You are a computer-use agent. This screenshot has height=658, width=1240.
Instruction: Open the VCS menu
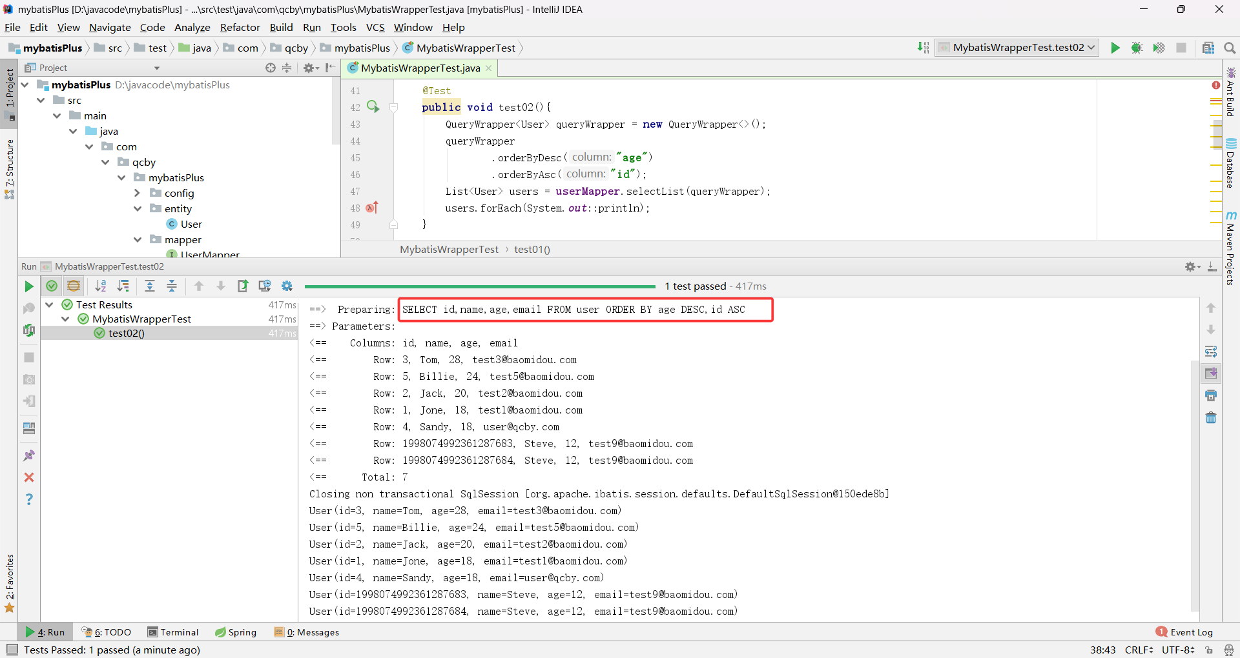pos(375,27)
